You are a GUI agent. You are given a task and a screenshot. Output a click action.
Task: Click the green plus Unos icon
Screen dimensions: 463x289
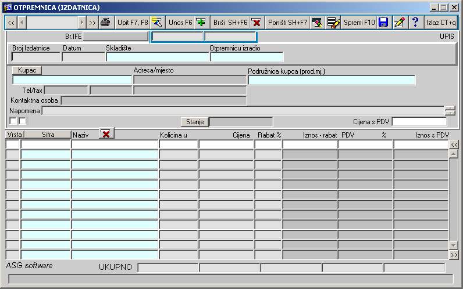pos(201,23)
